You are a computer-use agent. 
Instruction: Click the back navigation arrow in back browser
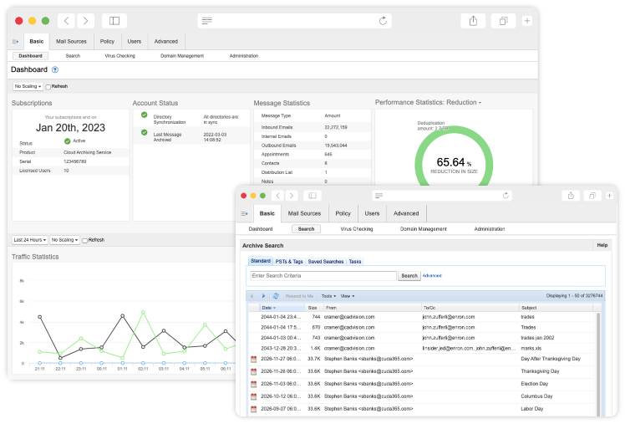[x=67, y=21]
